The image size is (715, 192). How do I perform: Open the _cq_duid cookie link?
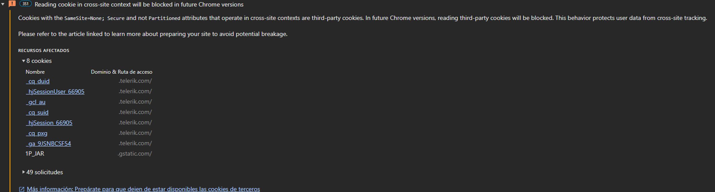[x=38, y=81]
